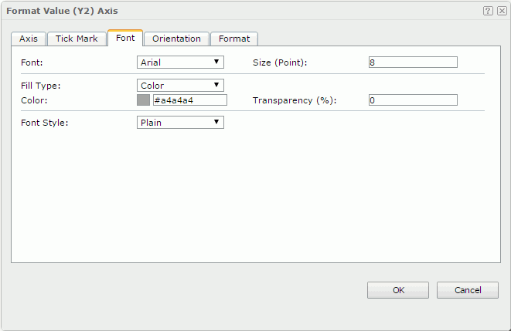Image resolution: width=511 pixels, height=331 pixels.
Task: Click the dialog title 'Format Value (Y2) Axis'
Action: click(62, 11)
